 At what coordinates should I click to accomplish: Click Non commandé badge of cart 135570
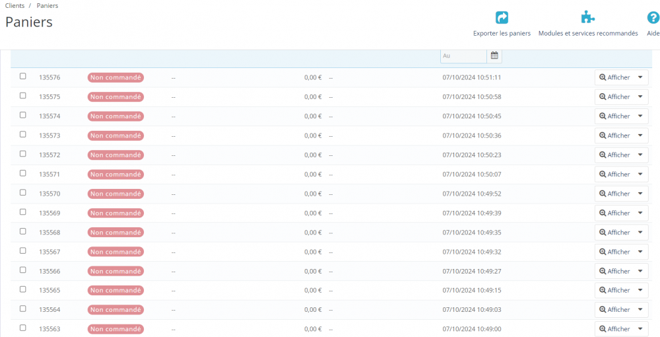pos(115,194)
